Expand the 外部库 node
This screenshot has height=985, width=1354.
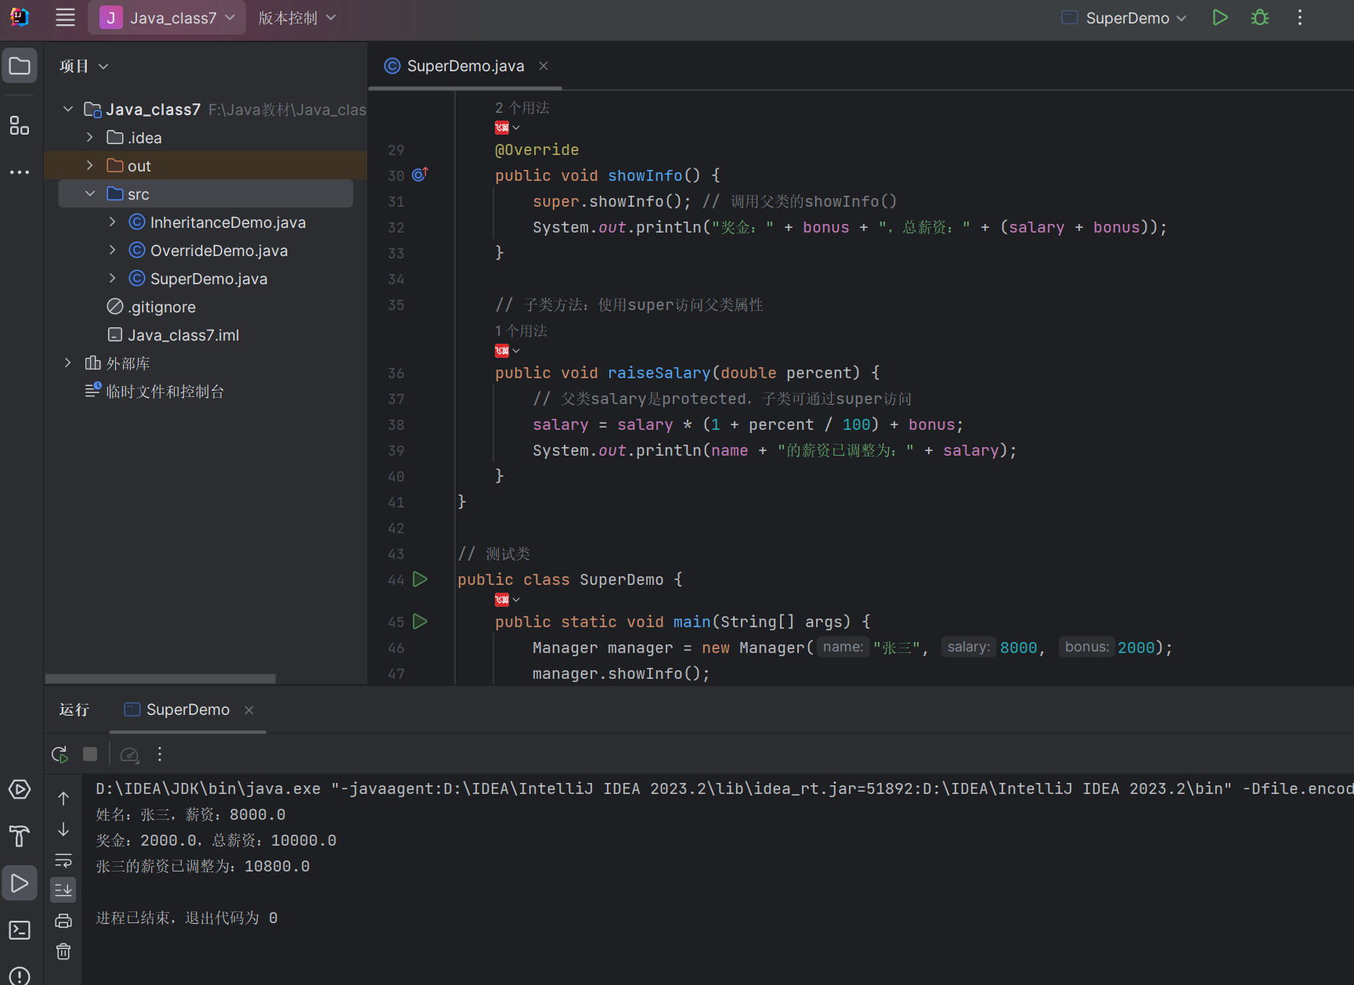68,363
